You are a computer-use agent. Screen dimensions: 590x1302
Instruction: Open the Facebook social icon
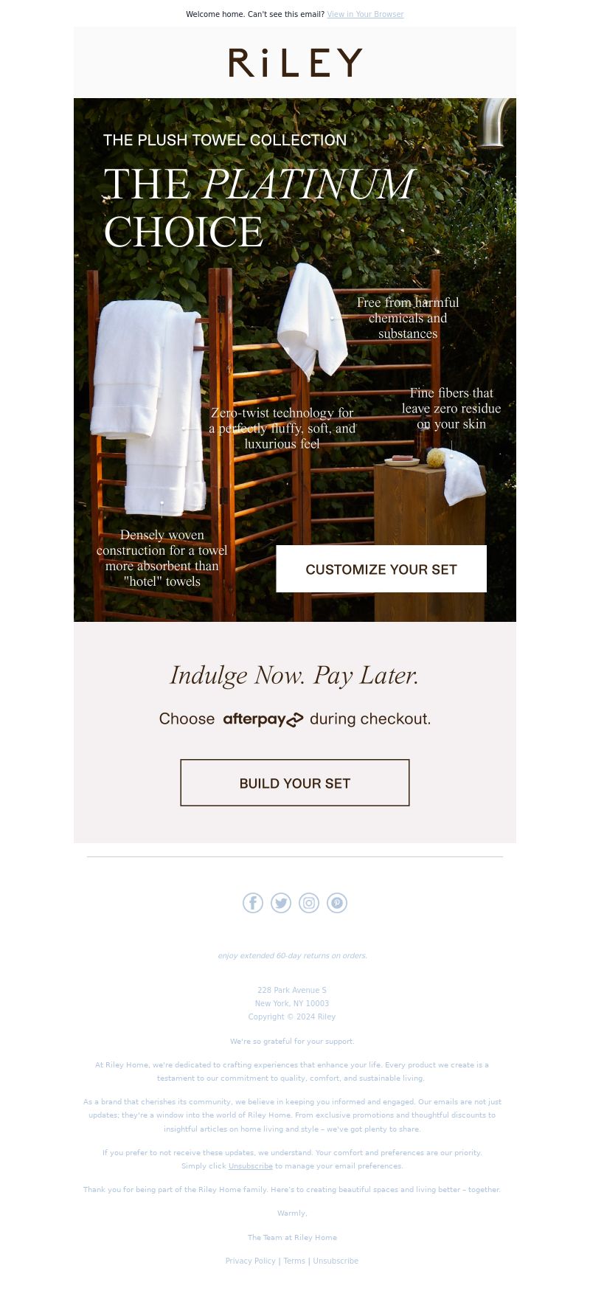coord(253,903)
